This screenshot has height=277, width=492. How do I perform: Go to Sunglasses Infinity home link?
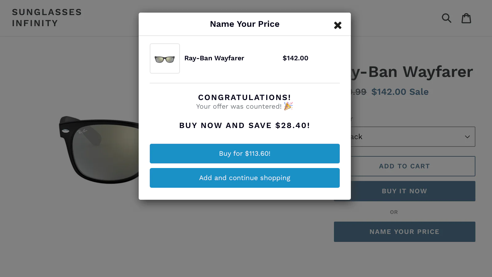pyautogui.click(x=47, y=18)
